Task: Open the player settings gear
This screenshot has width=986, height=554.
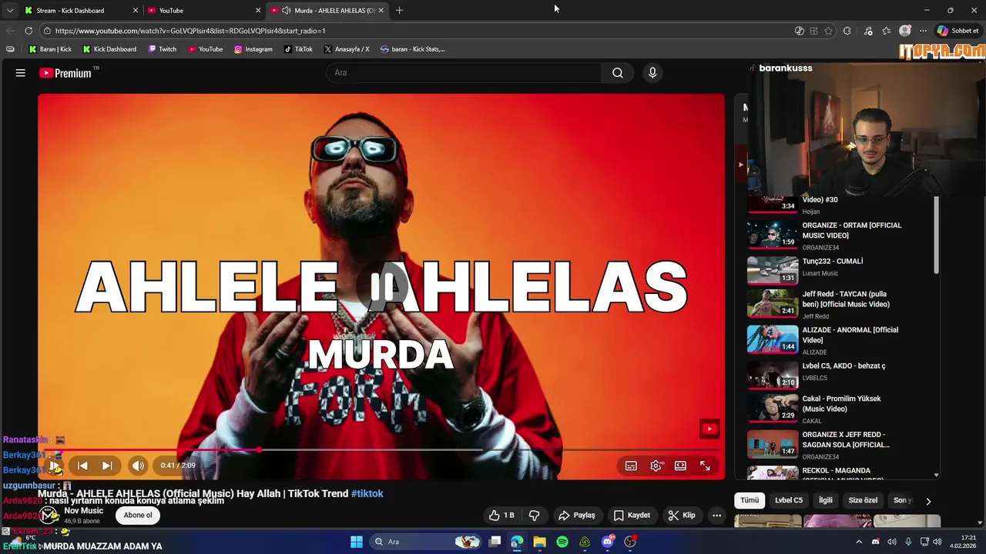Action: [656, 466]
